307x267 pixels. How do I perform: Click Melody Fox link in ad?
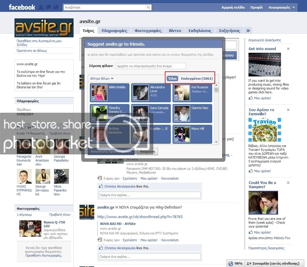(x=282, y=238)
